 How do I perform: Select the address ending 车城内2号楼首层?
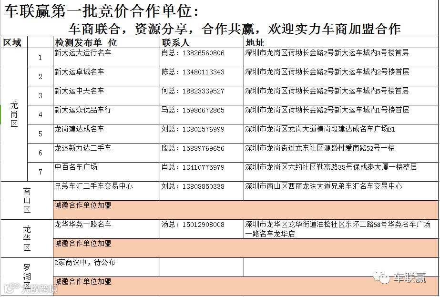point(341,77)
